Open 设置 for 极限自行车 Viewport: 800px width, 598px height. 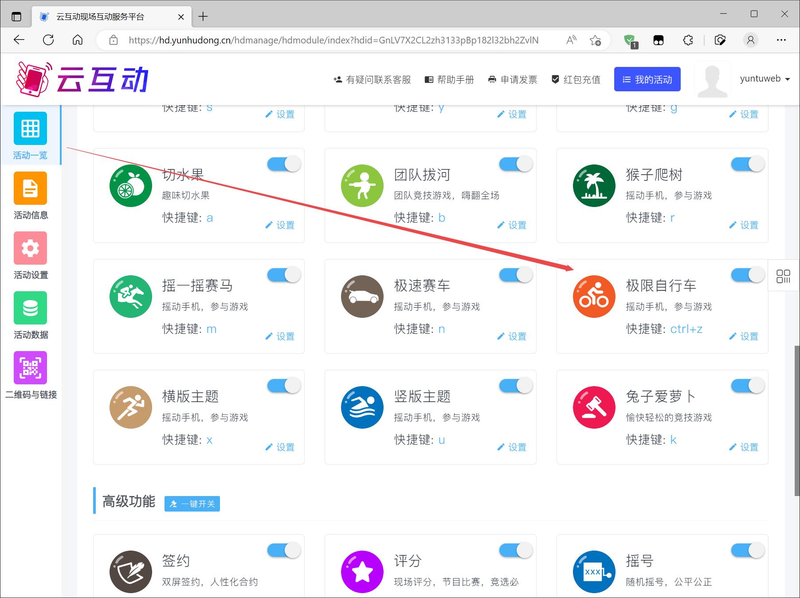744,336
